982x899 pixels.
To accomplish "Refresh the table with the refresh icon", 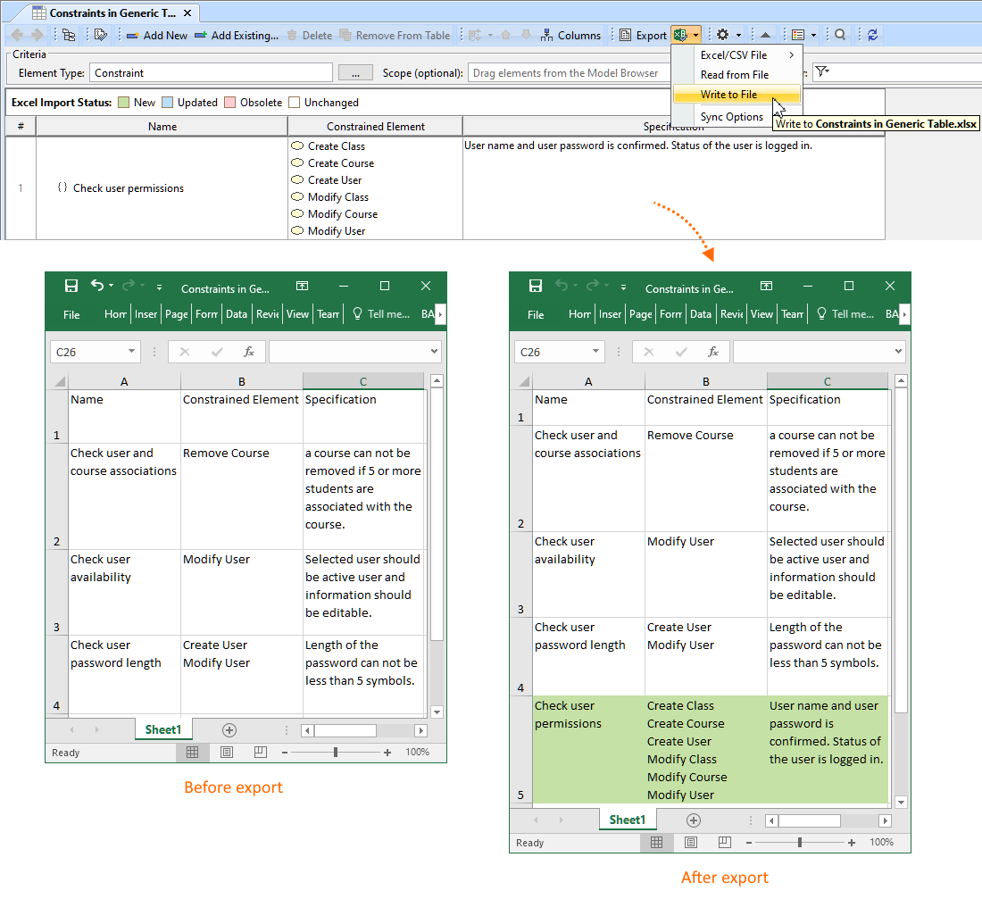I will tap(872, 35).
